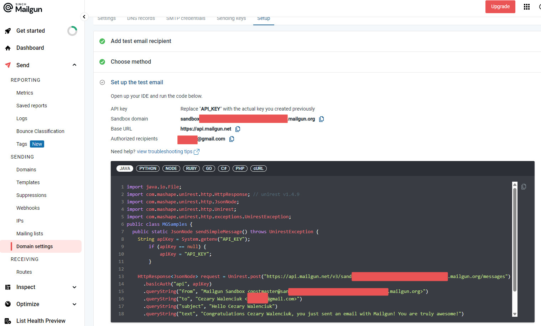Open IPs in the sidebar

pyautogui.click(x=20, y=221)
